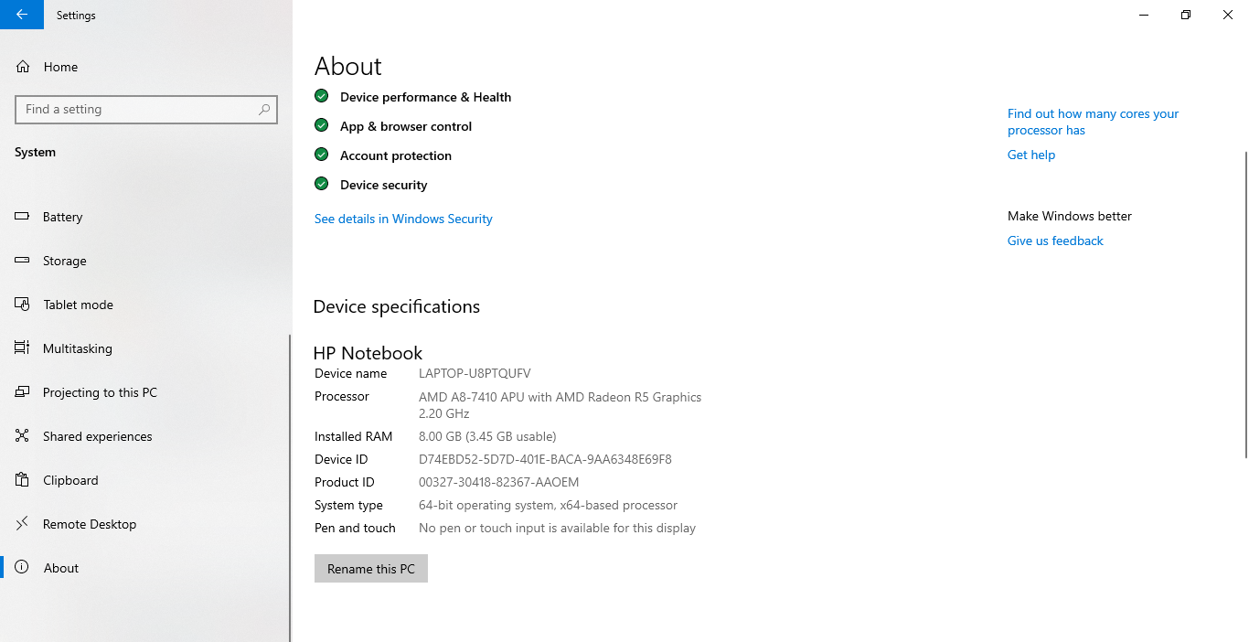Click the Multitasking icon
This screenshot has height=642, width=1249.
[23, 348]
